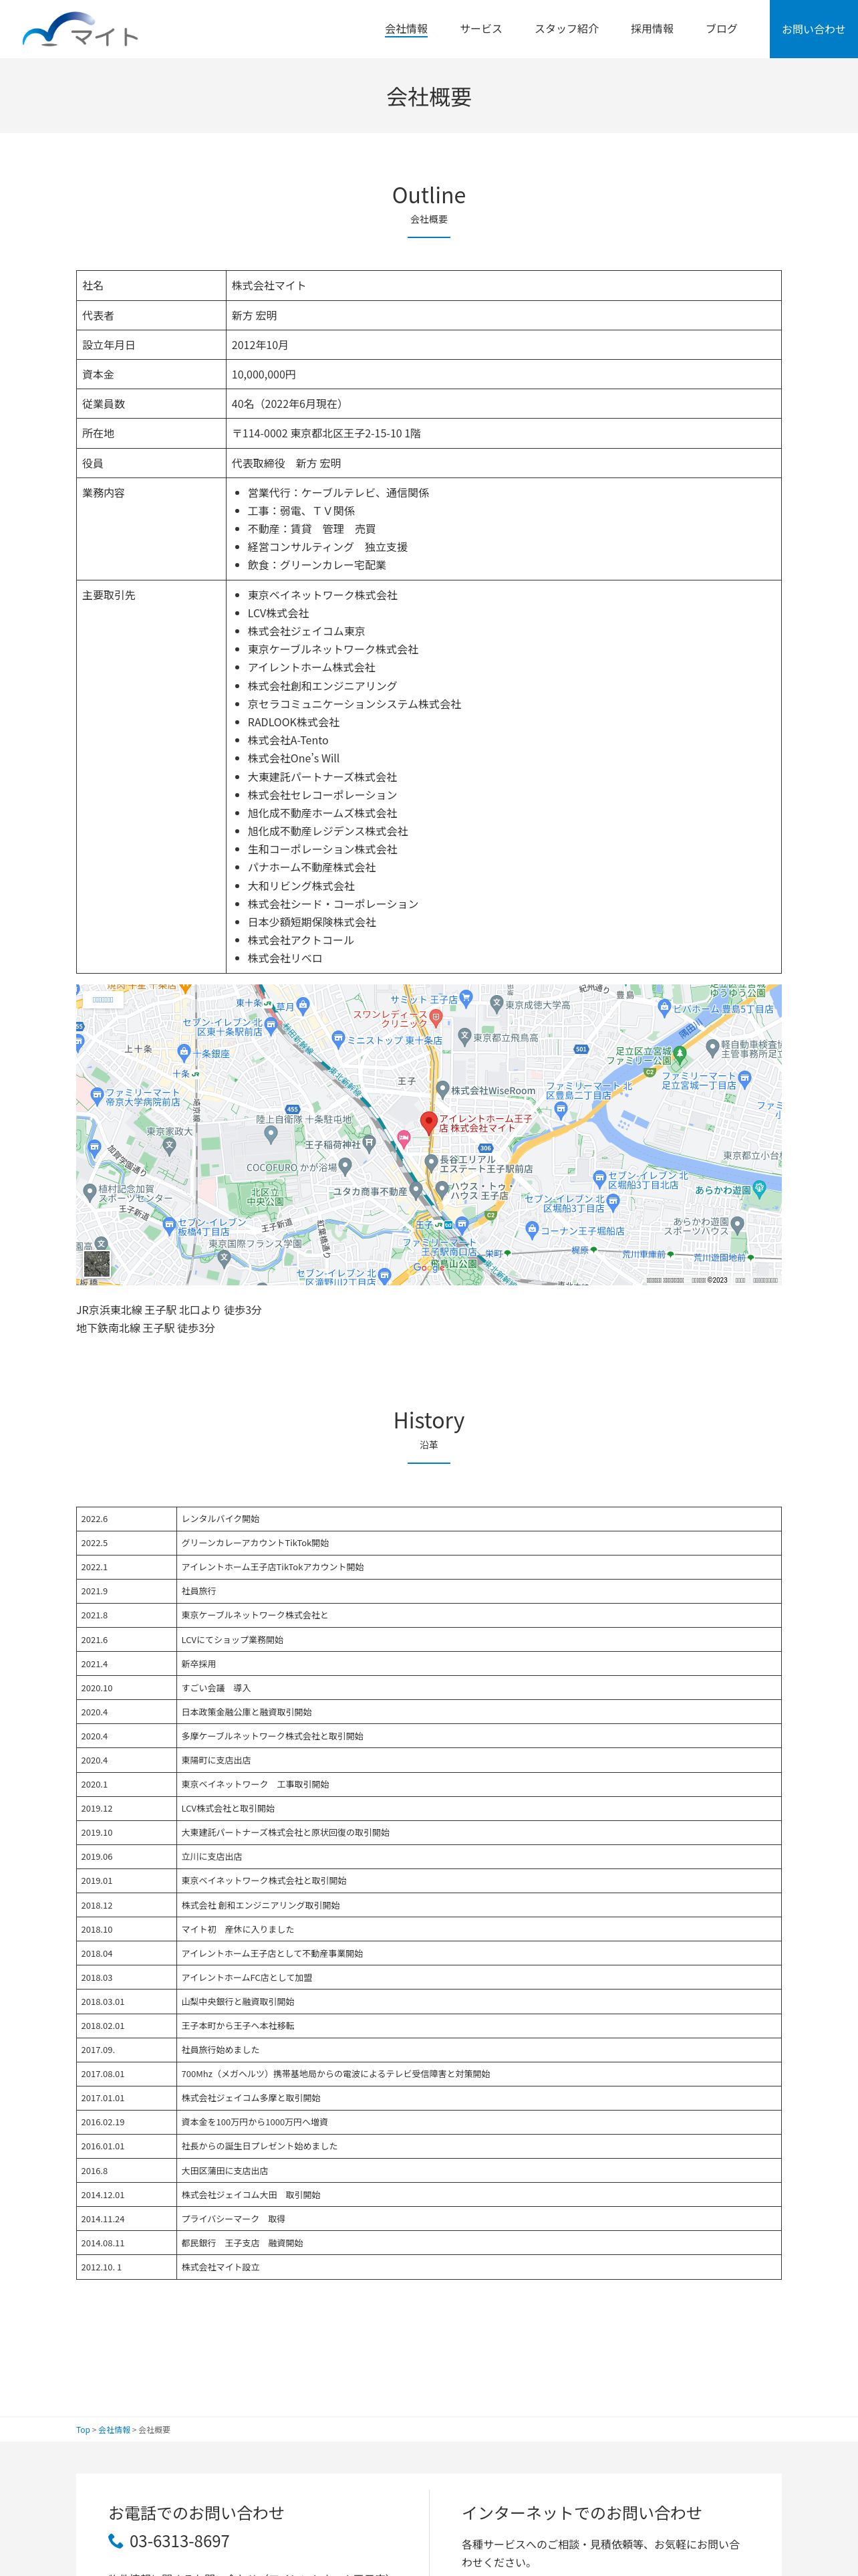Select the ミニストップ 東十条店 marker

click(x=339, y=1040)
